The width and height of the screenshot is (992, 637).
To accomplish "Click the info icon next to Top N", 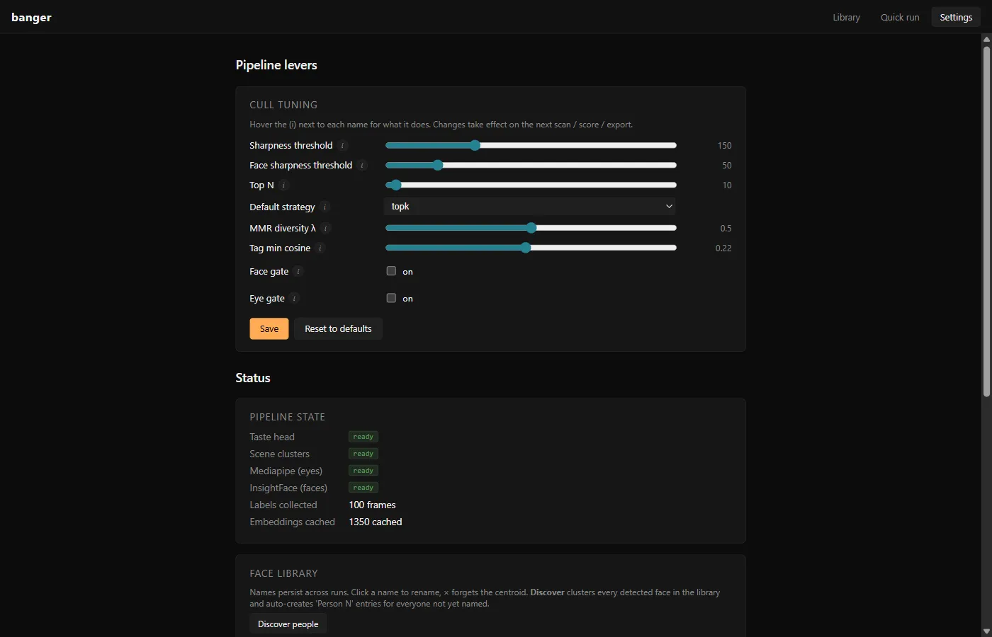I will point(284,185).
